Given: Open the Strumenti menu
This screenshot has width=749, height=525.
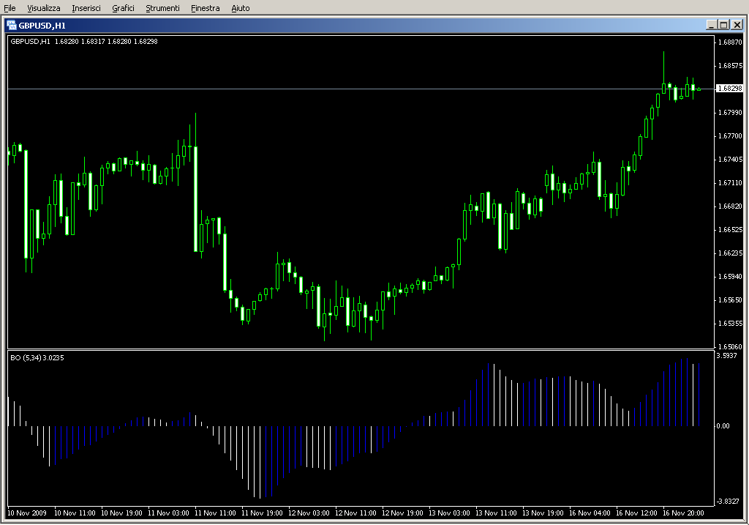Looking at the screenshot, I should tap(162, 8).
